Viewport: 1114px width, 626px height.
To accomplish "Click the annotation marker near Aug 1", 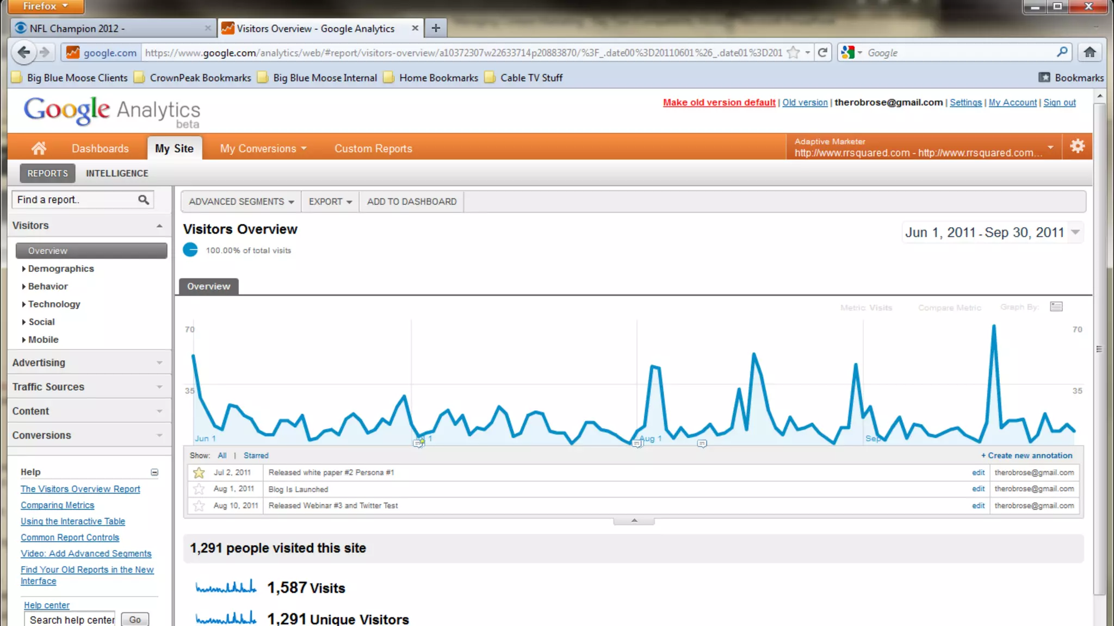I will click(x=637, y=444).
